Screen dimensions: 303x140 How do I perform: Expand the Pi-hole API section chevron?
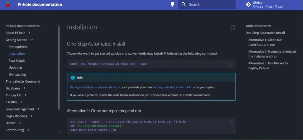coord(25,95)
